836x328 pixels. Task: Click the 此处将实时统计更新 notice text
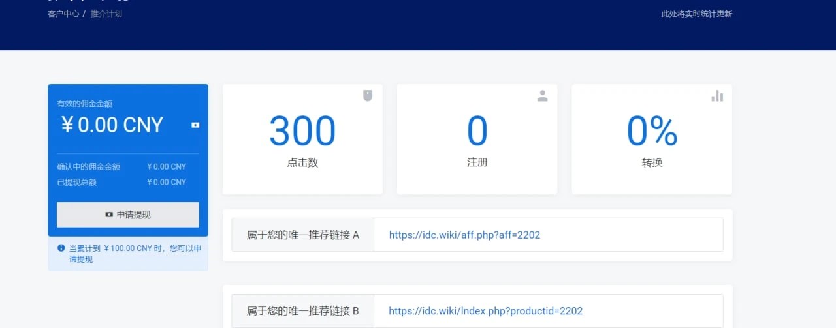[696, 14]
